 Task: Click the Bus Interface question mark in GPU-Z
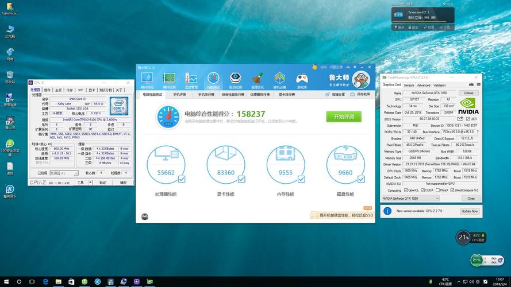click(478, 132)
